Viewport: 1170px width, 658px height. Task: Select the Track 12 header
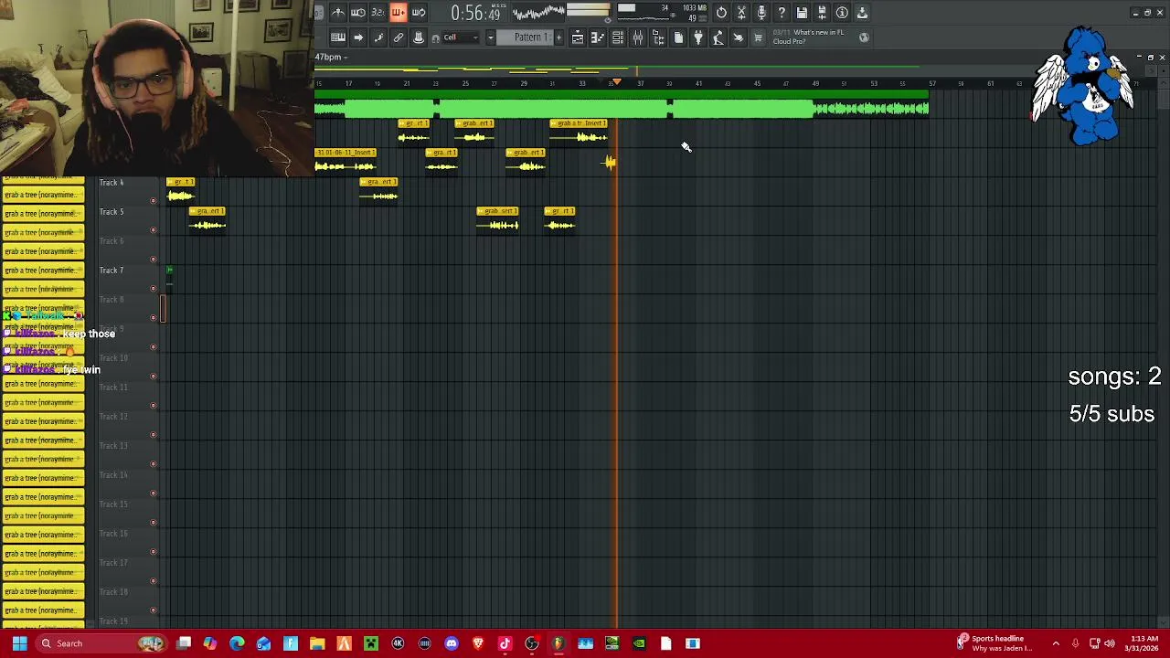126,423
